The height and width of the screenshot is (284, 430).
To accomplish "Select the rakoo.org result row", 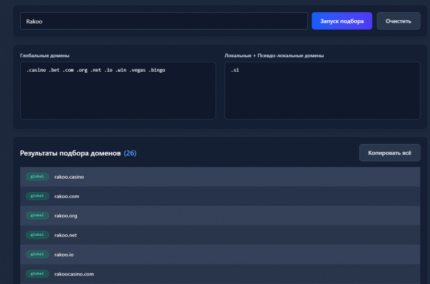I will 220,216.
